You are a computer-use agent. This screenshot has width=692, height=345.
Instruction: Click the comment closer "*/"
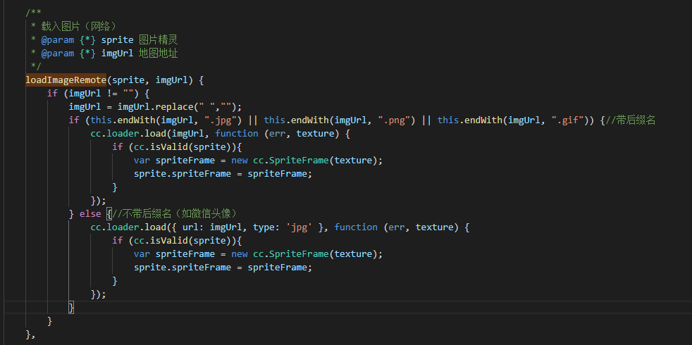(36, 67)
